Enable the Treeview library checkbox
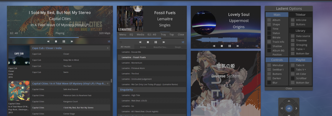The height and width of the screenshot is (116, 332). tap(293, 40)
